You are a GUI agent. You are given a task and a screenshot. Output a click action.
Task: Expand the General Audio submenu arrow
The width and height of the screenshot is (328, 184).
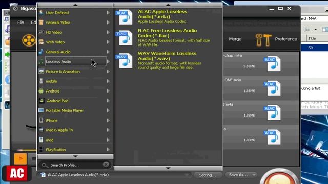[108, 52]
